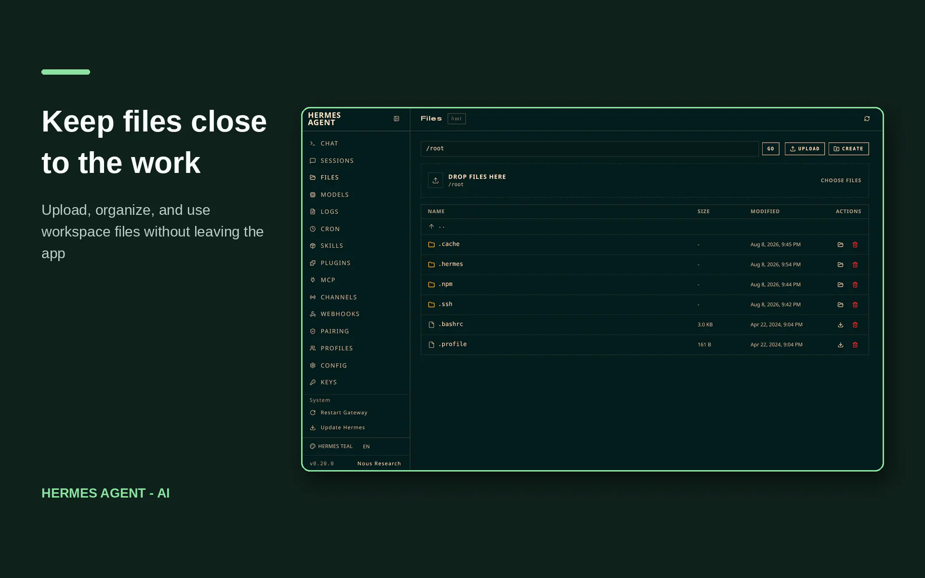The width and height of the screenshot is (925, 578).
Task: Download the .profile file
Action: (840, 345)
